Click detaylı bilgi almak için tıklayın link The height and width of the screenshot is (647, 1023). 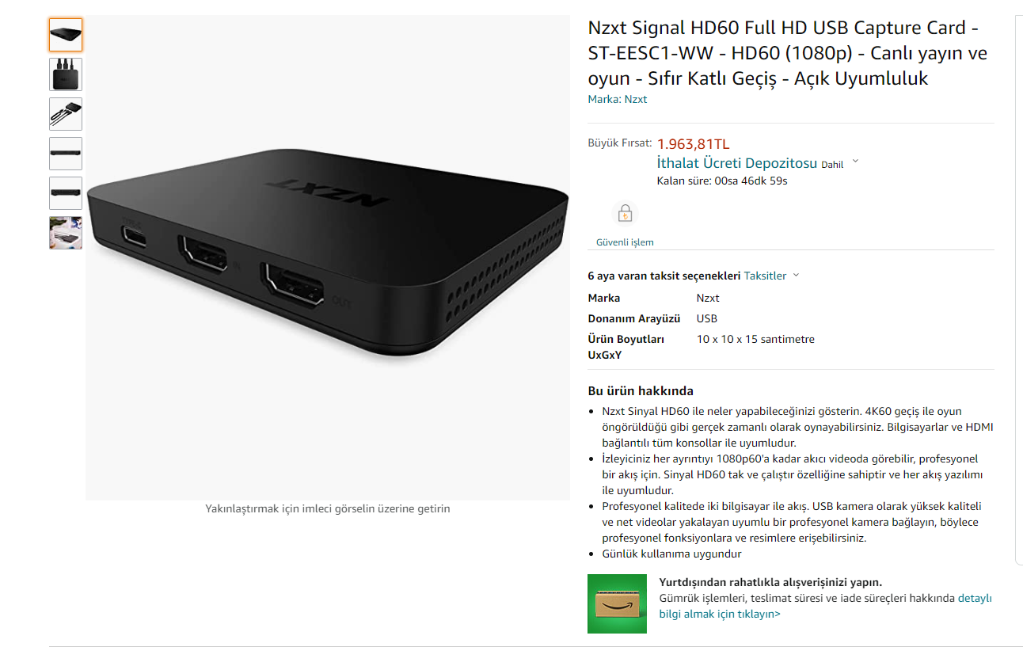[x=825, y=606]
